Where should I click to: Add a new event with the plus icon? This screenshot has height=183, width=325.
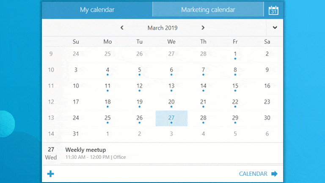point(50,174)
